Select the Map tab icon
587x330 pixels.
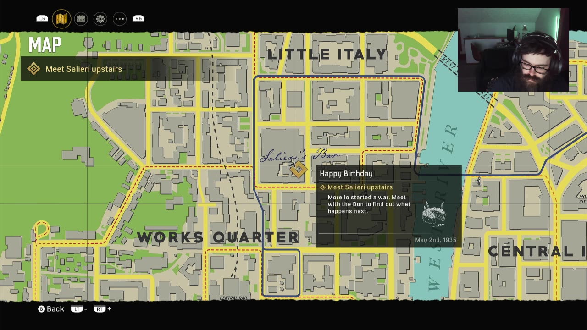pos(61,19)
